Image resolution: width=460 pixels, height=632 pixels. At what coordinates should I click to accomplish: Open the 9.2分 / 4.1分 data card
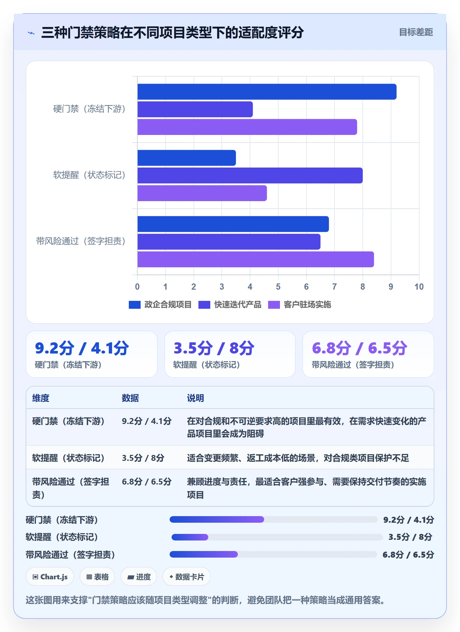pos(92,354)
